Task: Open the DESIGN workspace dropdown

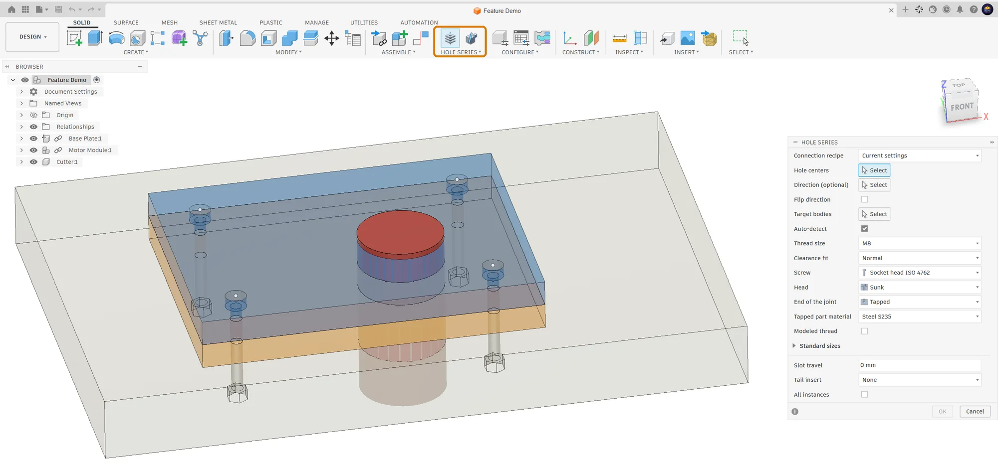Action: [x=32, y=37]
